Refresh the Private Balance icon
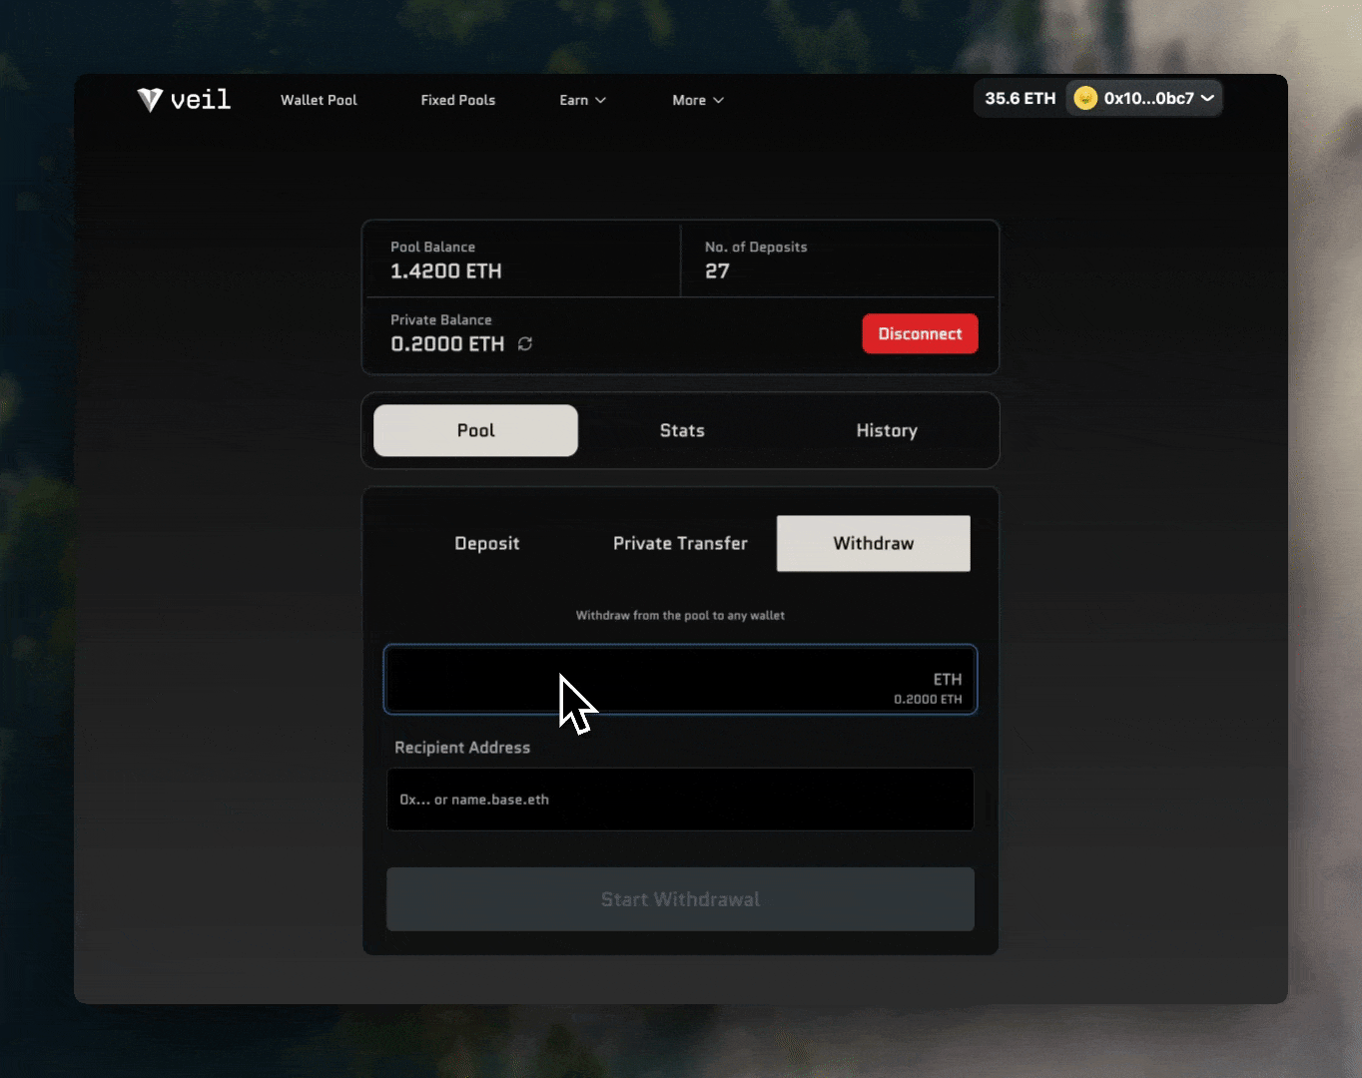This screenshot has width=1362, height=1078. coord(525,343)
